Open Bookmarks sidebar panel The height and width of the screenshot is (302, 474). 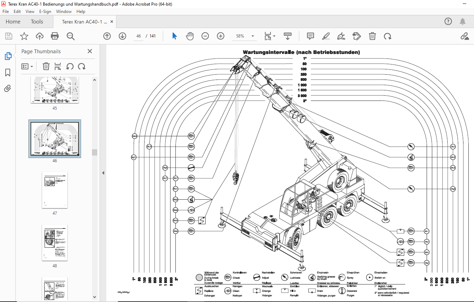8,73
